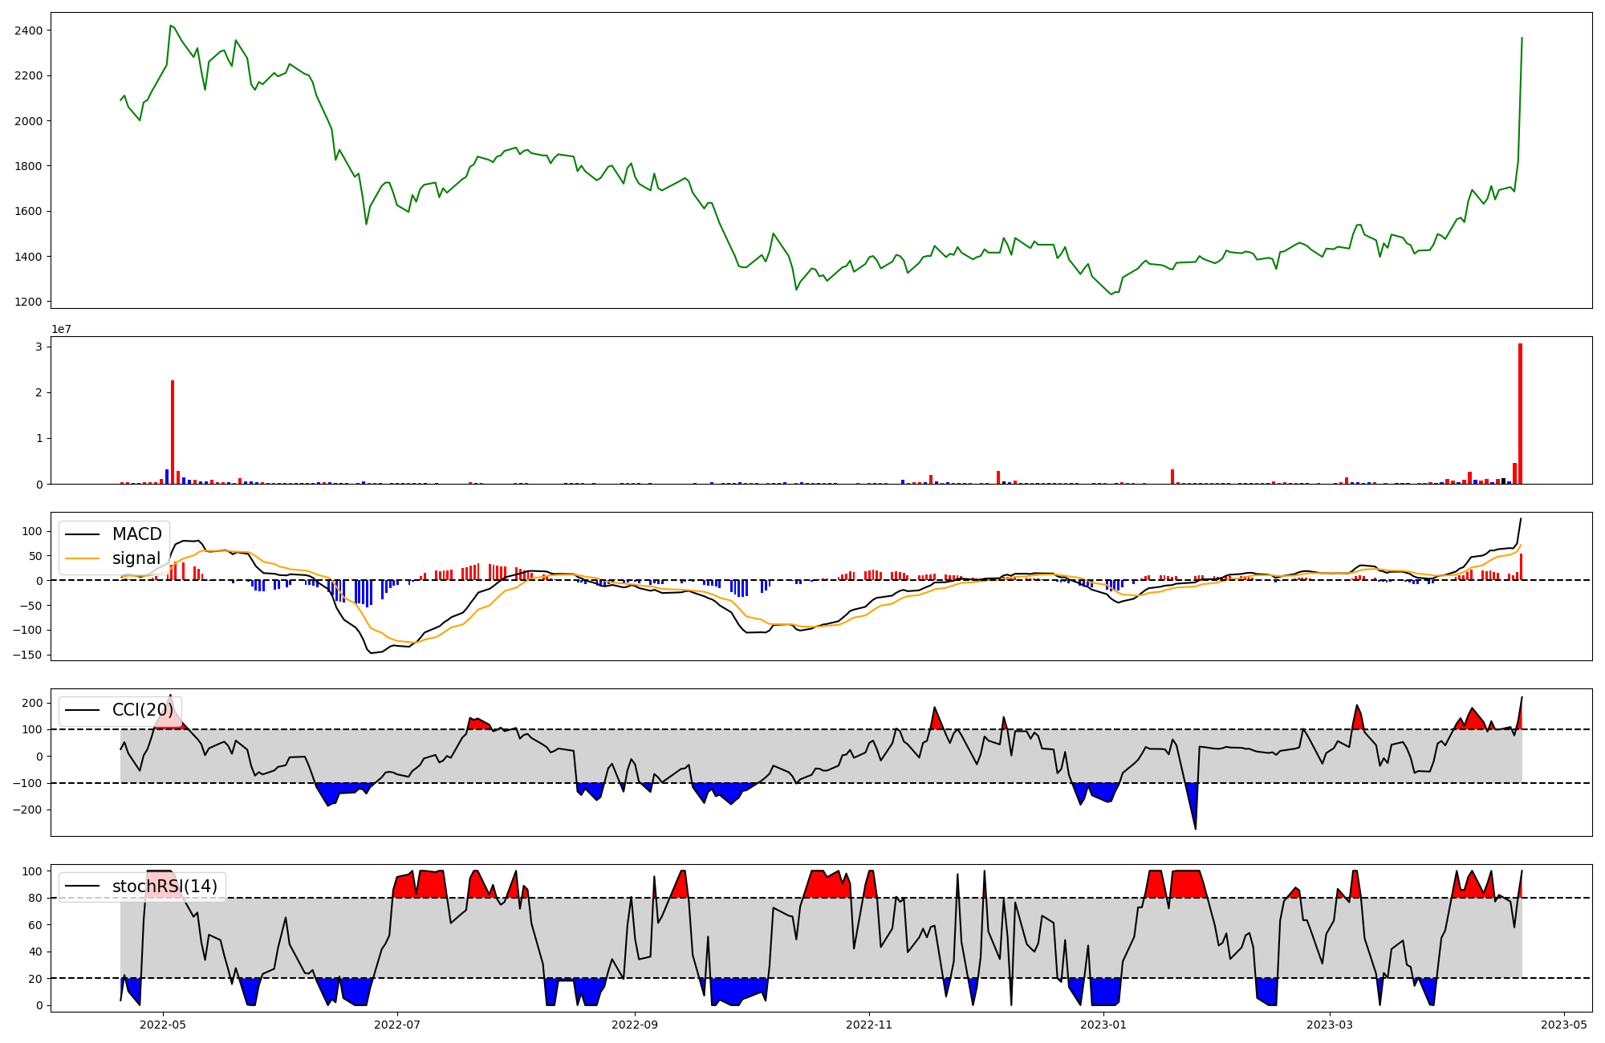Click the -150 tick on the MACD axis
The height and width of the screenshot is (1043, 1605).
(28, 655)
